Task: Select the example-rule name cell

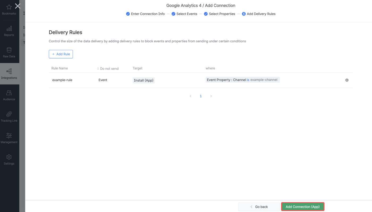Action: [x=62, y=80]
